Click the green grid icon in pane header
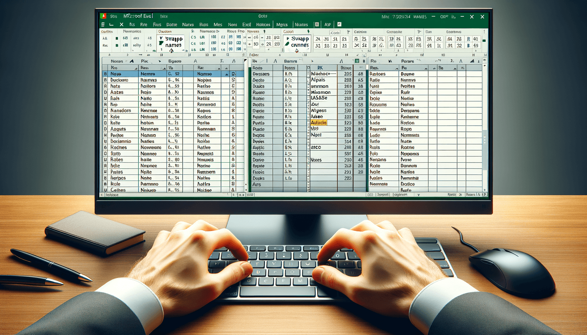Screen dimensions: 587x335 coord(357,61)
